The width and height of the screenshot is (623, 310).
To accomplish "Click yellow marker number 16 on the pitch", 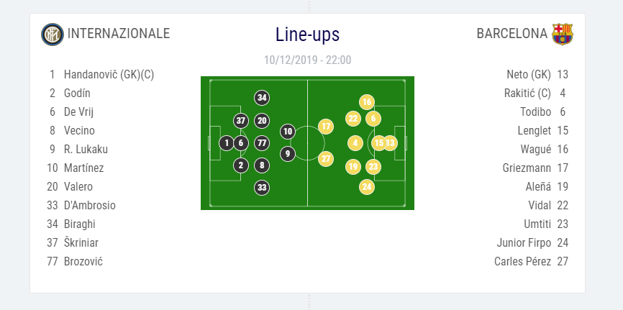I will [x=367, y=102].
